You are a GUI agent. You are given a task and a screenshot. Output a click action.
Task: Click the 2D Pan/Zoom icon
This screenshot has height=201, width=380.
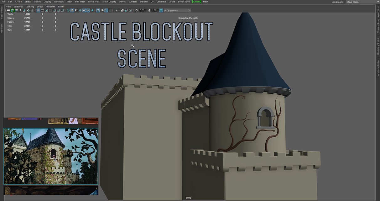[28, 10]
